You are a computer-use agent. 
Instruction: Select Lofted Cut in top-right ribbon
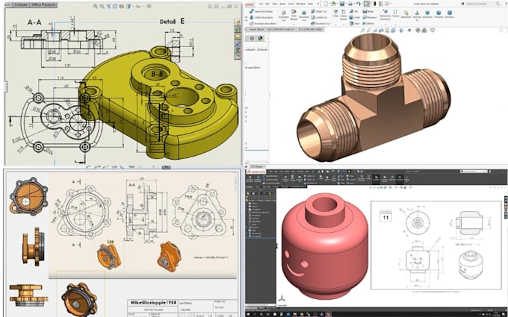click(320, 17)
